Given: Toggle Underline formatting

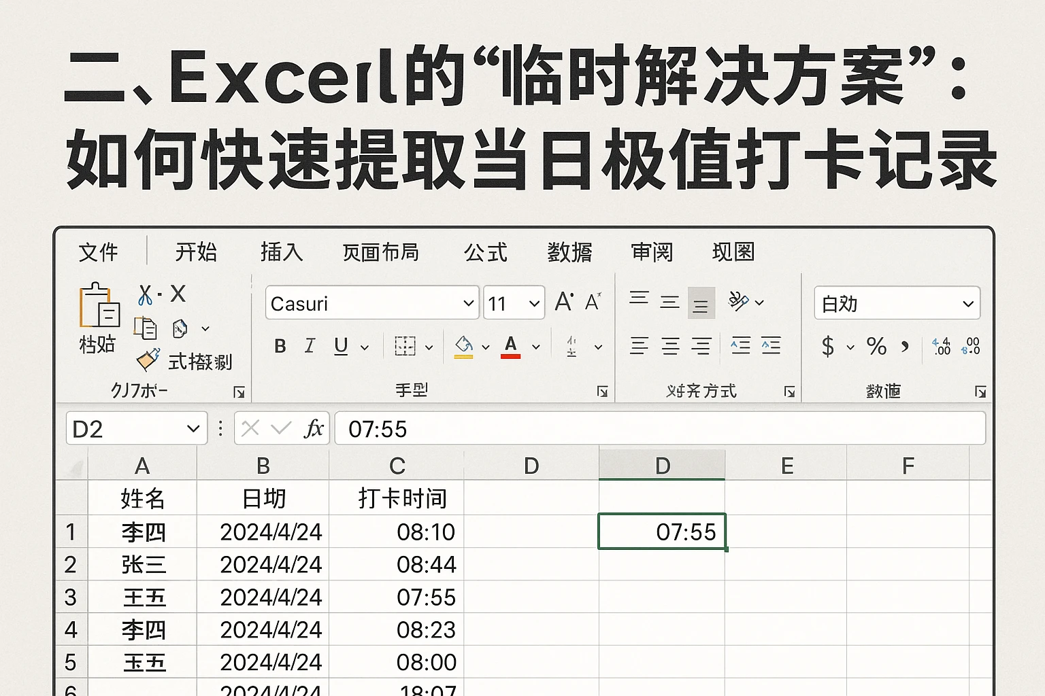Looking at the screenshot, I should tap(341, 346).
